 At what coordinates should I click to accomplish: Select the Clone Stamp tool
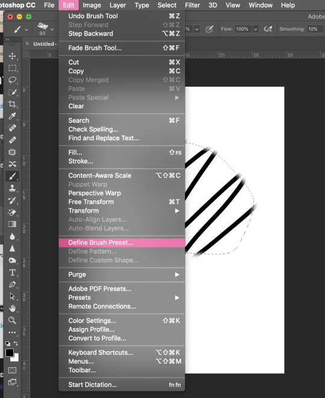pos(12,188)
